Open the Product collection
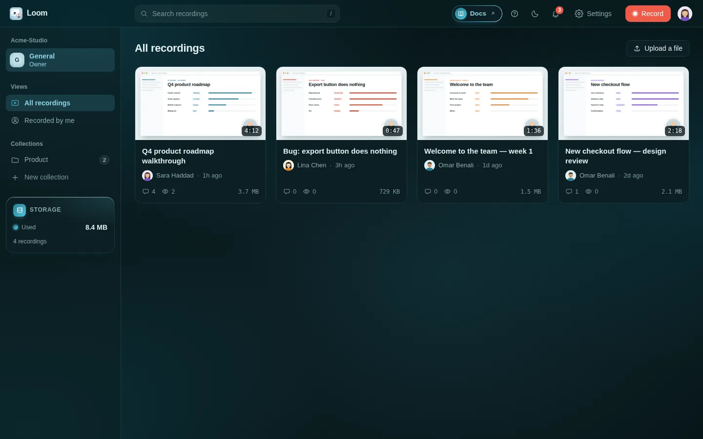Screen dimensions: 703x439 61,160
